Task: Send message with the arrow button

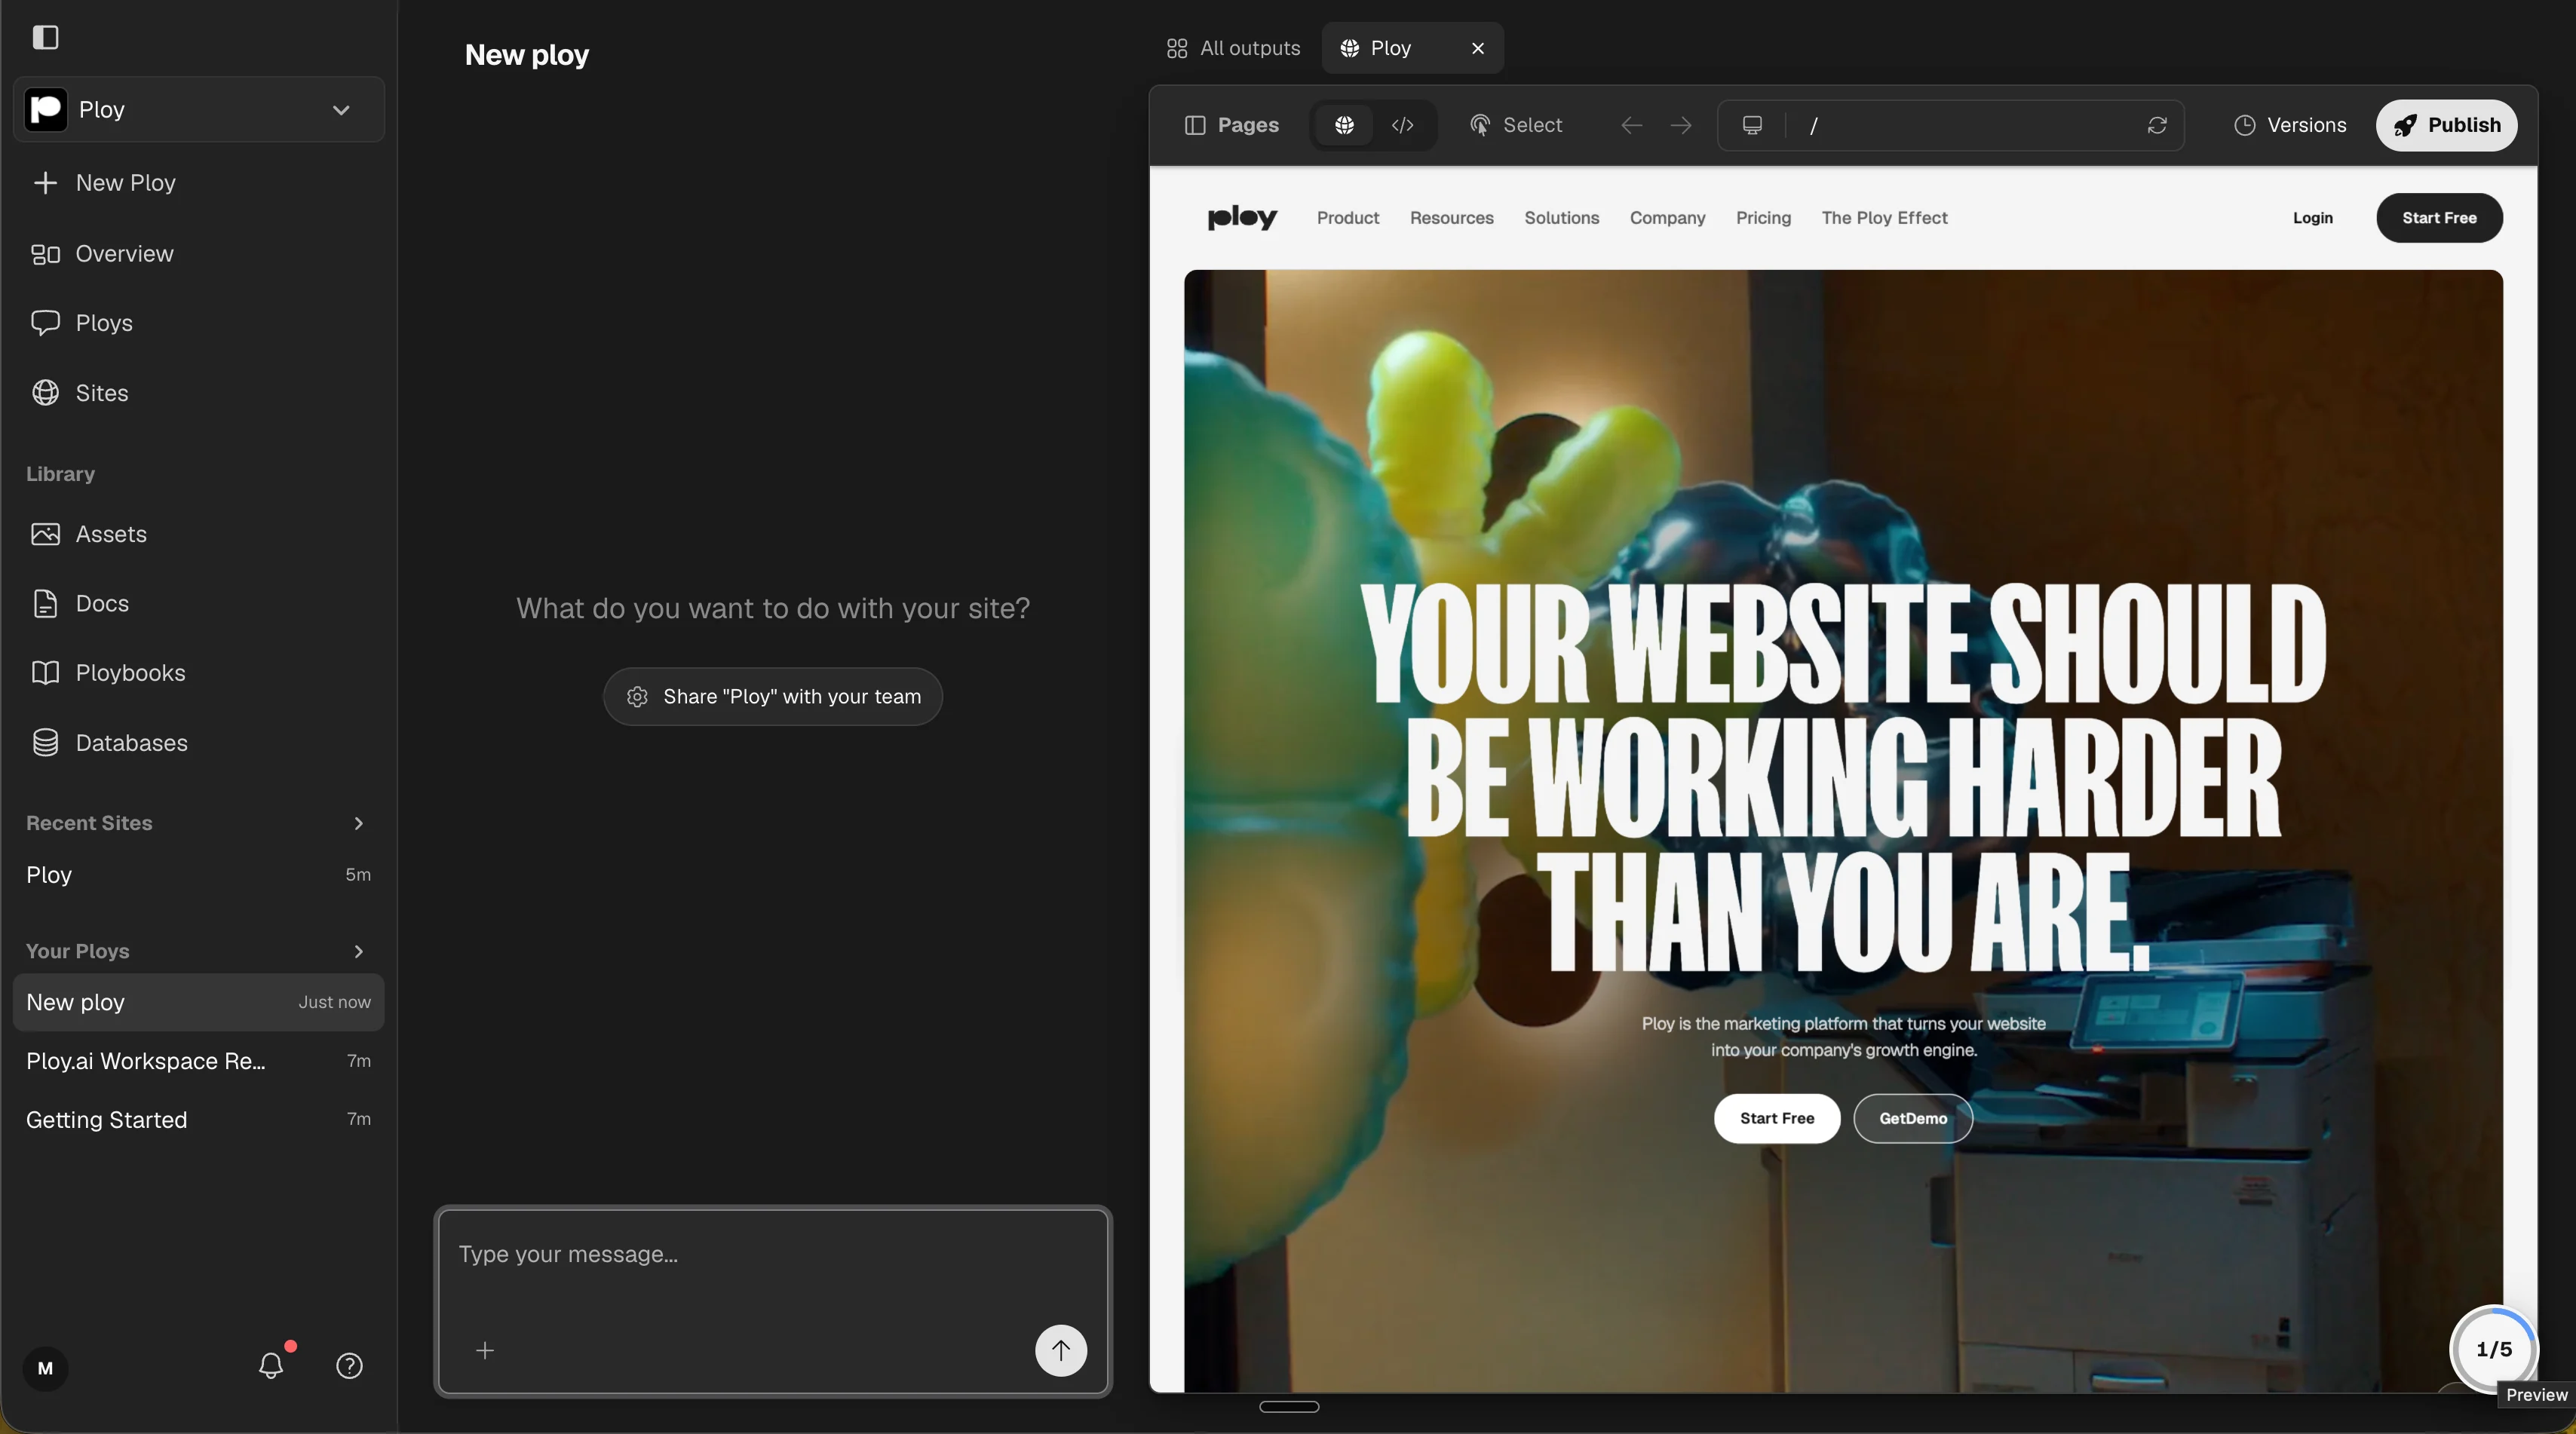Action: [x=1061, y=1351]
